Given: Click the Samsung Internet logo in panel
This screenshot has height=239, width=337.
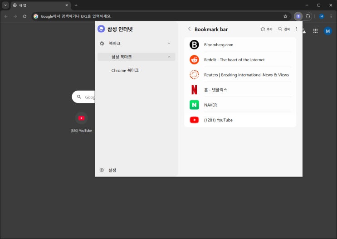Looking at the screenshot, I should 101,29.
